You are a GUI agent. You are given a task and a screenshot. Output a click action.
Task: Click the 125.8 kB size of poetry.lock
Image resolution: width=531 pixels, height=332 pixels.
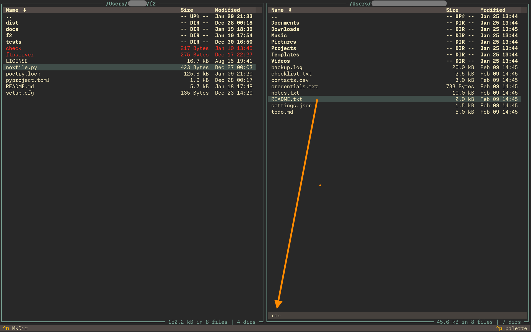[x=196, y=74]
